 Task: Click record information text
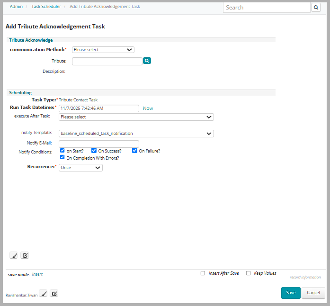[305, 277]
